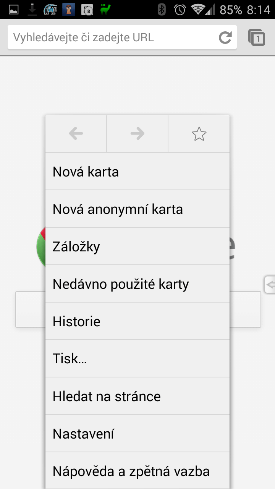Open Historie from the menu
The width and height of the screenshot is (275, 489).
[137, 321]
